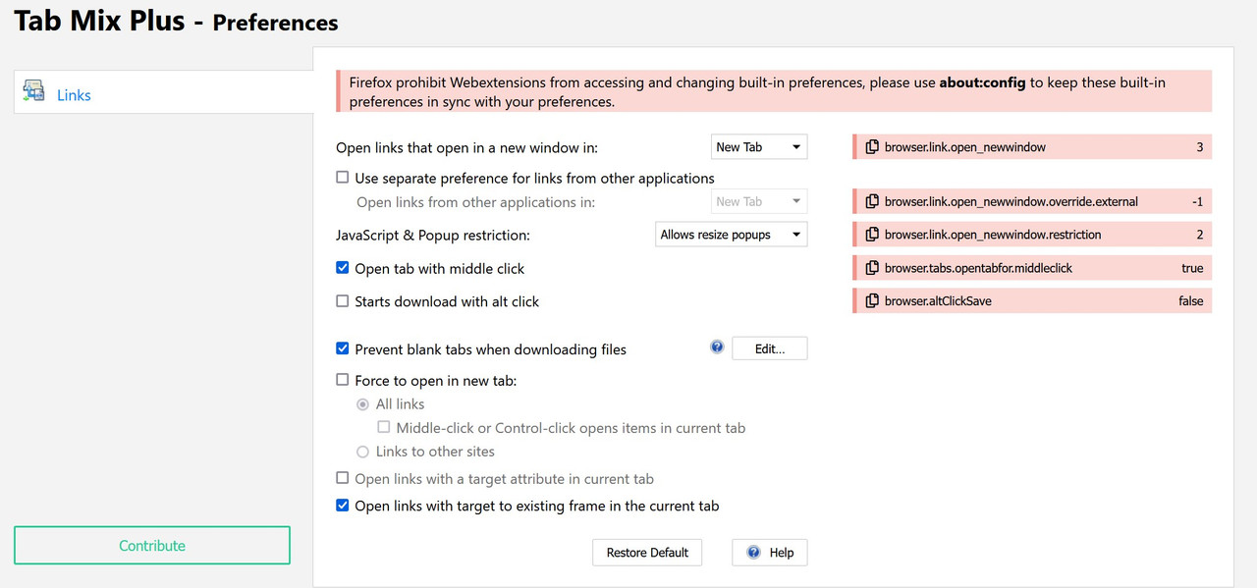The height and width of the screenshot is (588, 1257).
Task: Copy browser.link.open_newwindow.override.external icon
Action: (872, 201)
